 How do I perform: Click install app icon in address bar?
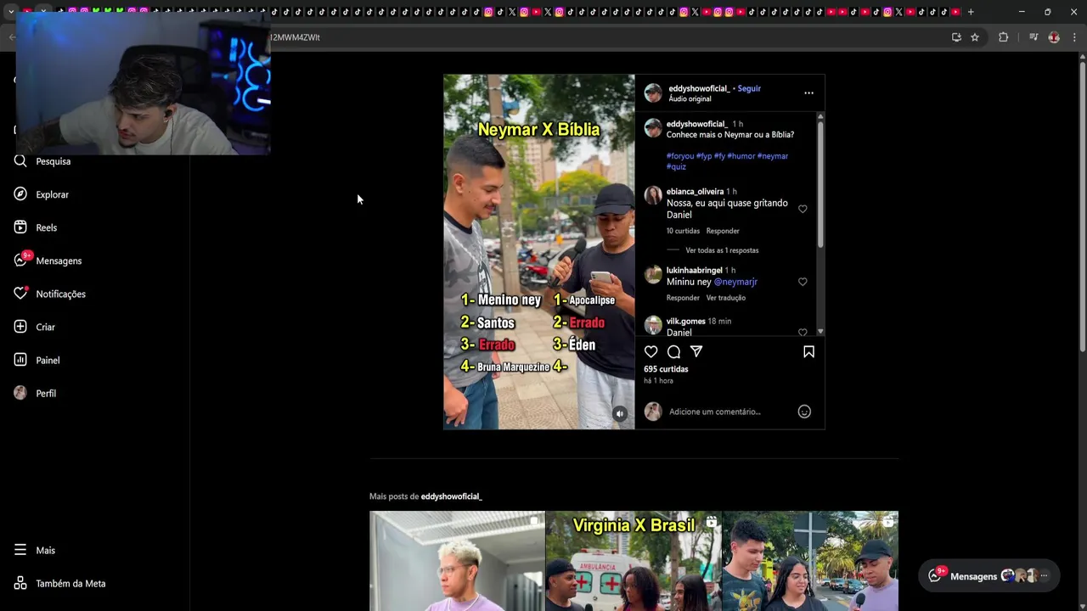[956, 37]
